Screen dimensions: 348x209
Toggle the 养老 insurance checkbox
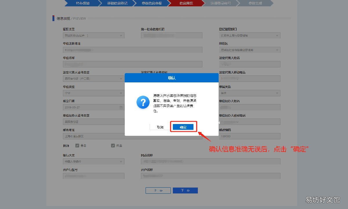coord(77,145)
